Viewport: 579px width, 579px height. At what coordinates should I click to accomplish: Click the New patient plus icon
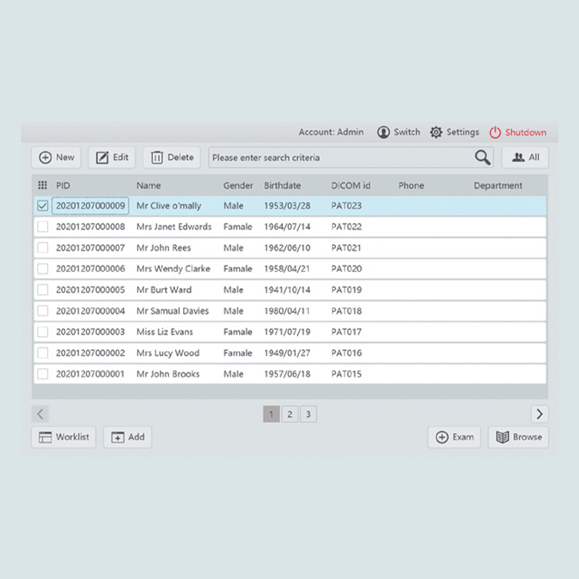(x=45, y=157)
